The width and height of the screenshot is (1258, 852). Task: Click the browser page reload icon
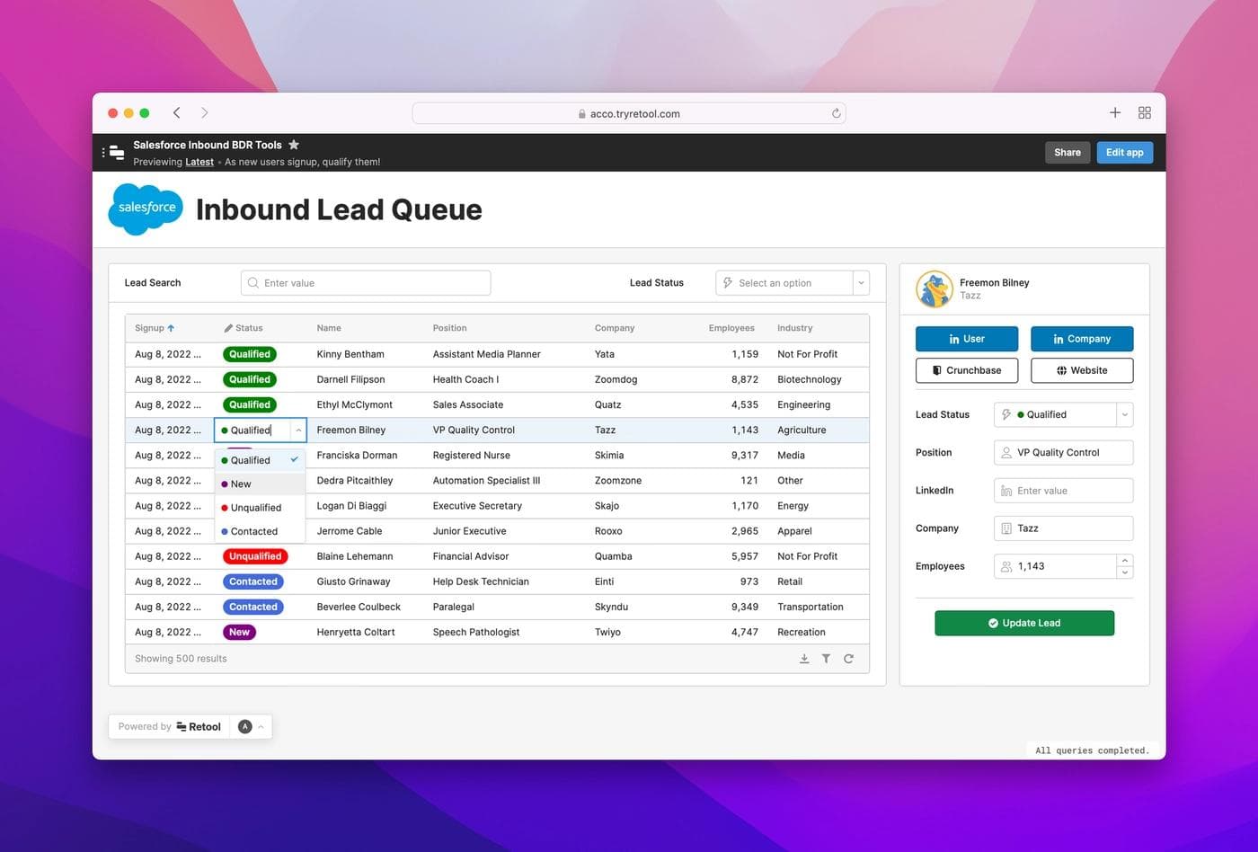(836, 113)
